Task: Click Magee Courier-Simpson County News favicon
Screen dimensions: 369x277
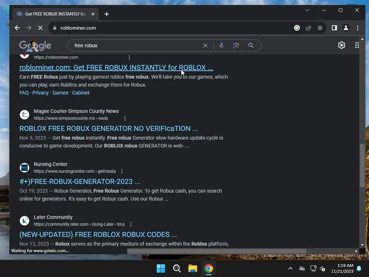Action: 25,115
